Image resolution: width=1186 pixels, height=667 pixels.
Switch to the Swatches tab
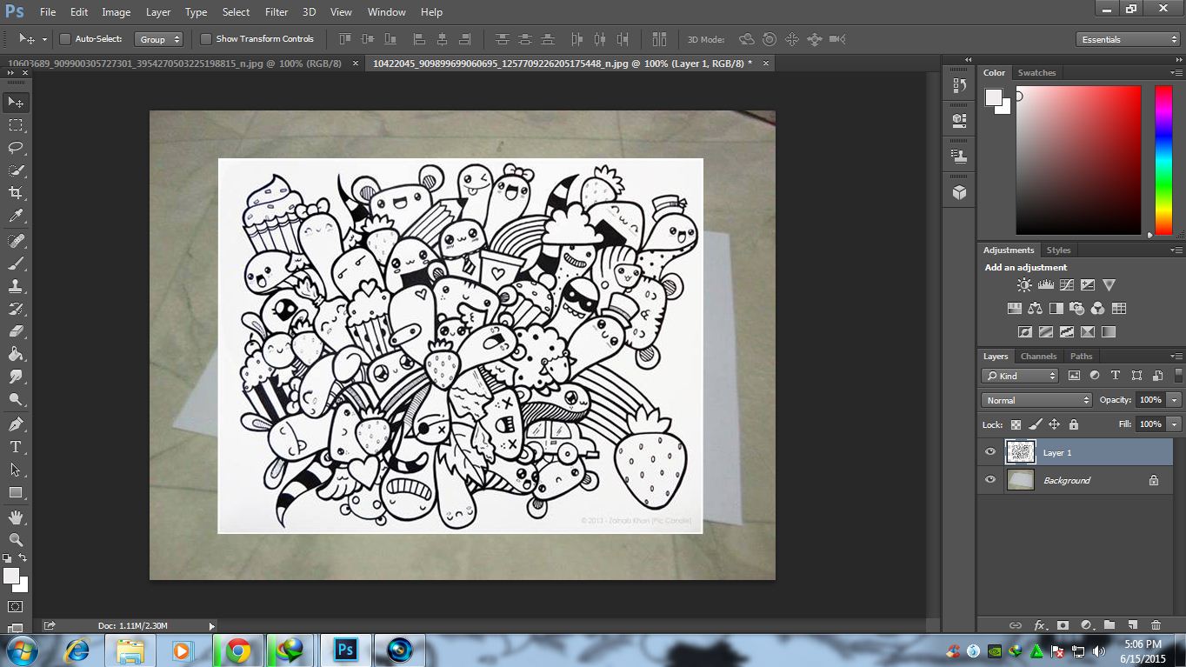click(x=1036, y=73)
